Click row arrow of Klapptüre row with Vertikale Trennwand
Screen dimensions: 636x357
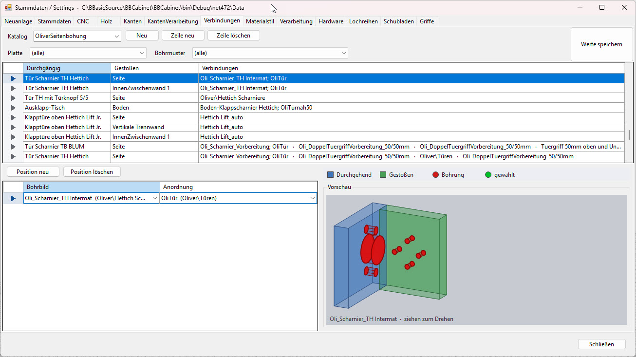13,127
